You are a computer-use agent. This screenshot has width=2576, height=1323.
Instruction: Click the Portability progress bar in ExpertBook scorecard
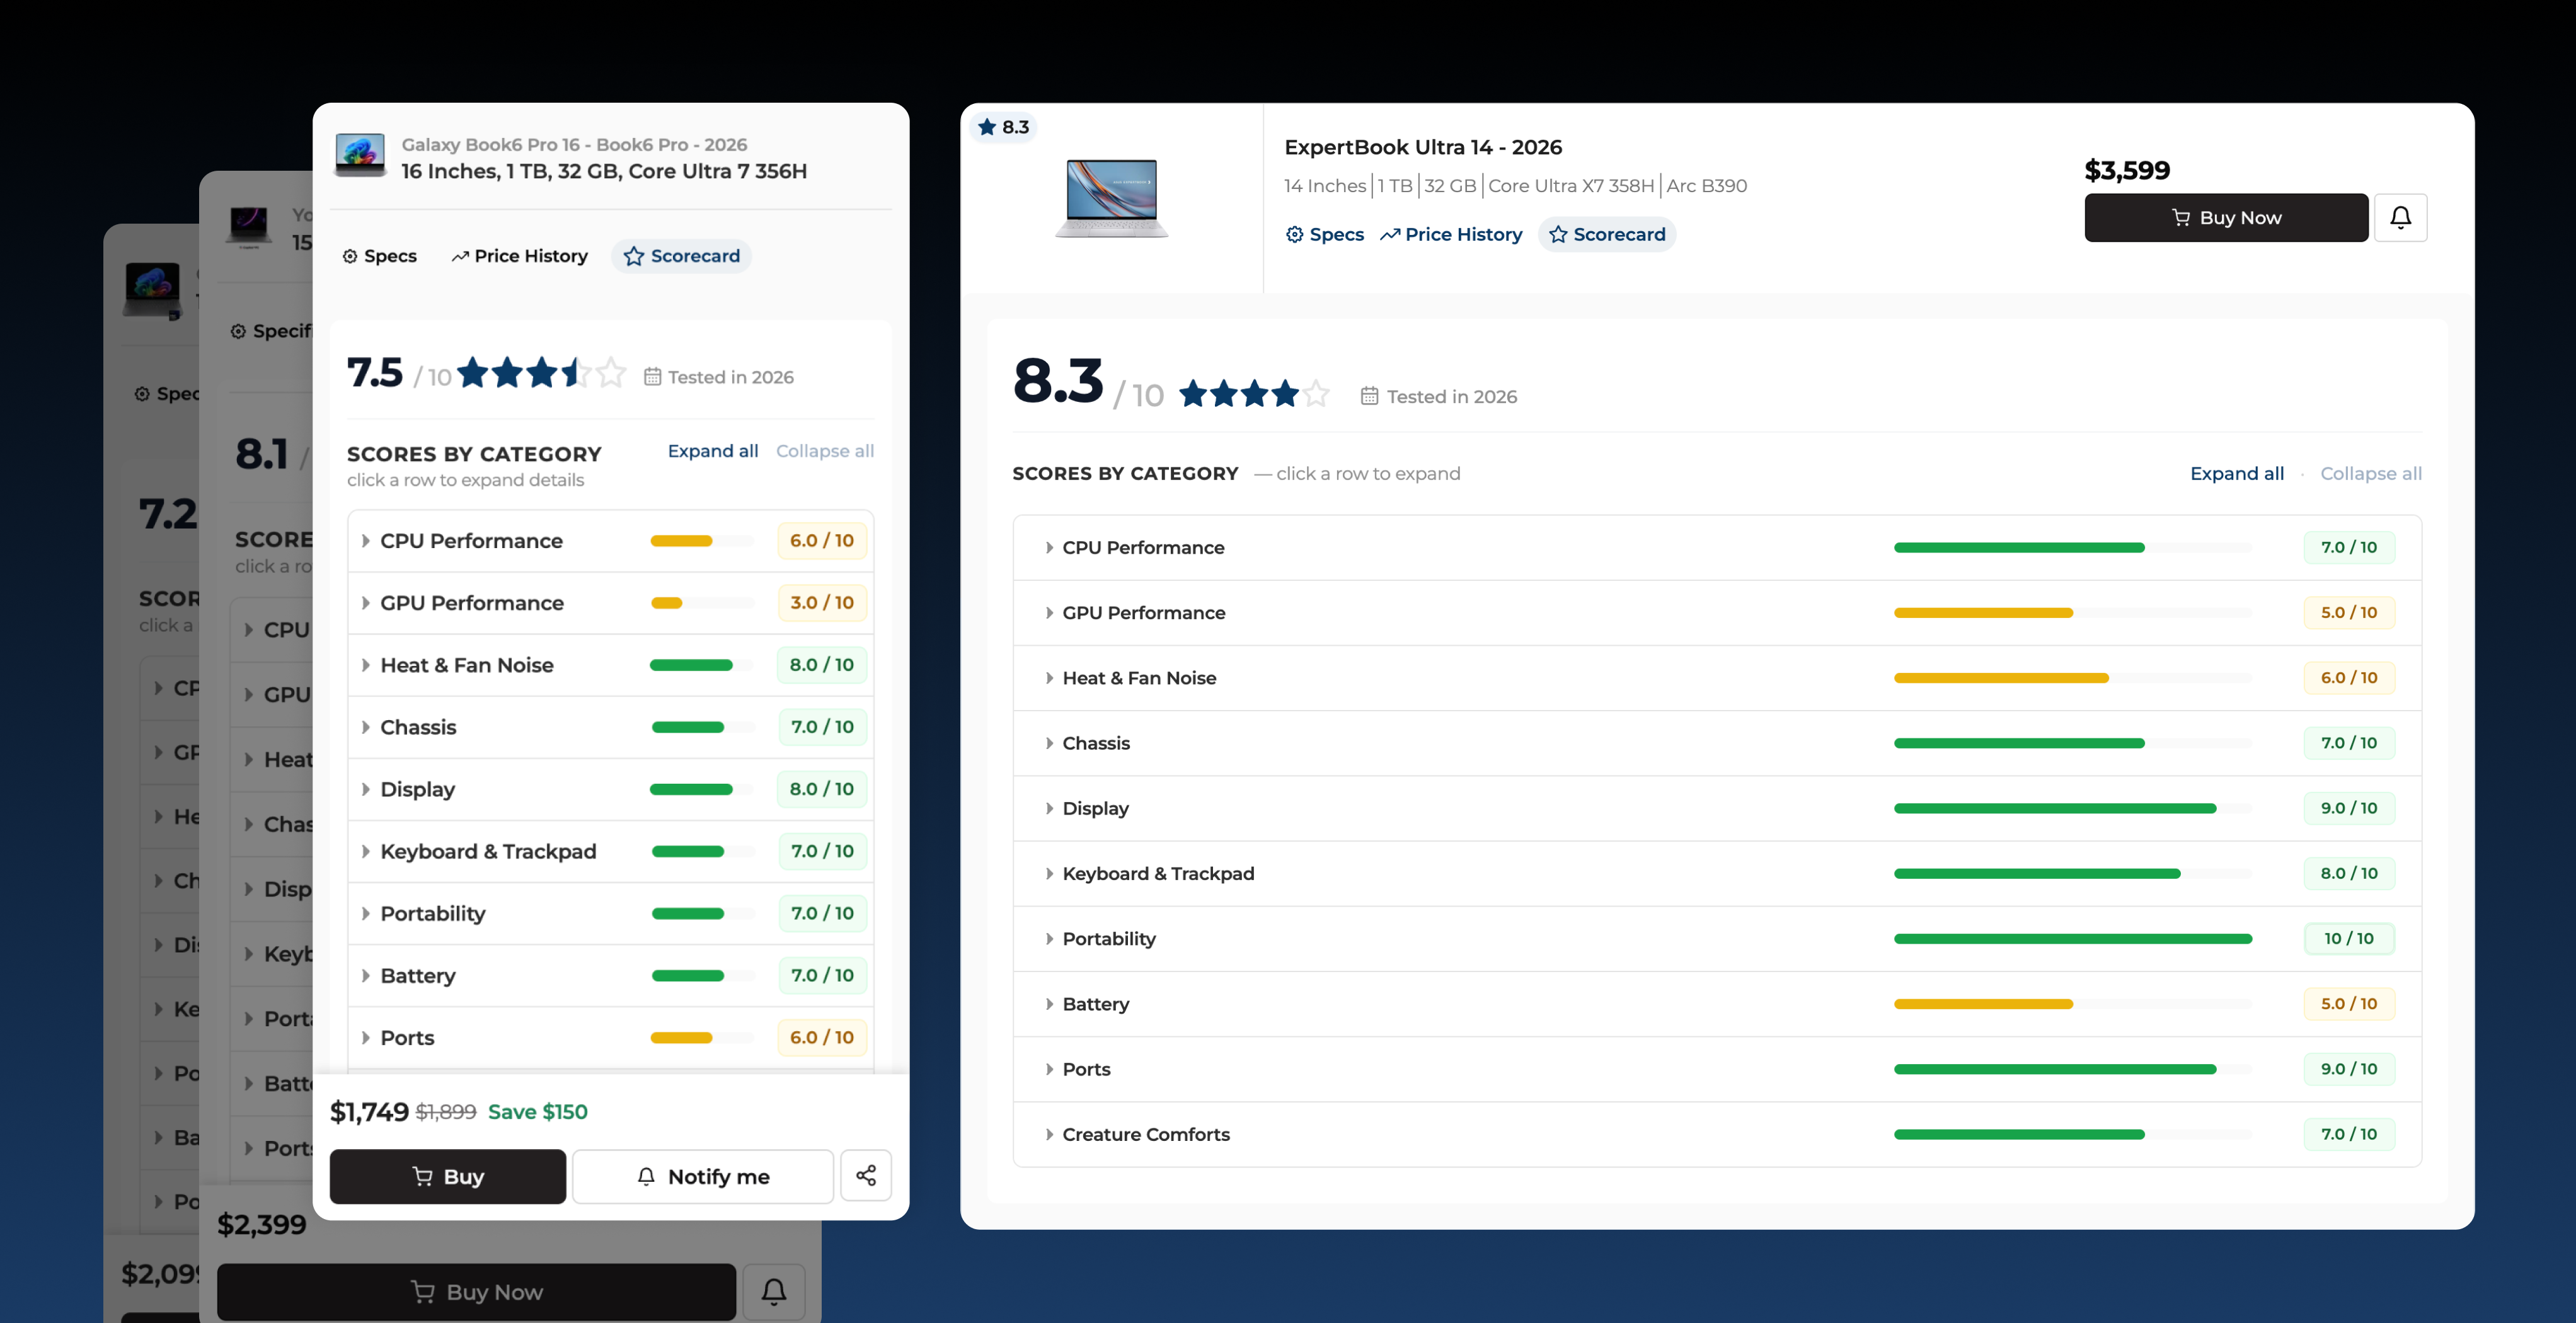point(2072,939)
